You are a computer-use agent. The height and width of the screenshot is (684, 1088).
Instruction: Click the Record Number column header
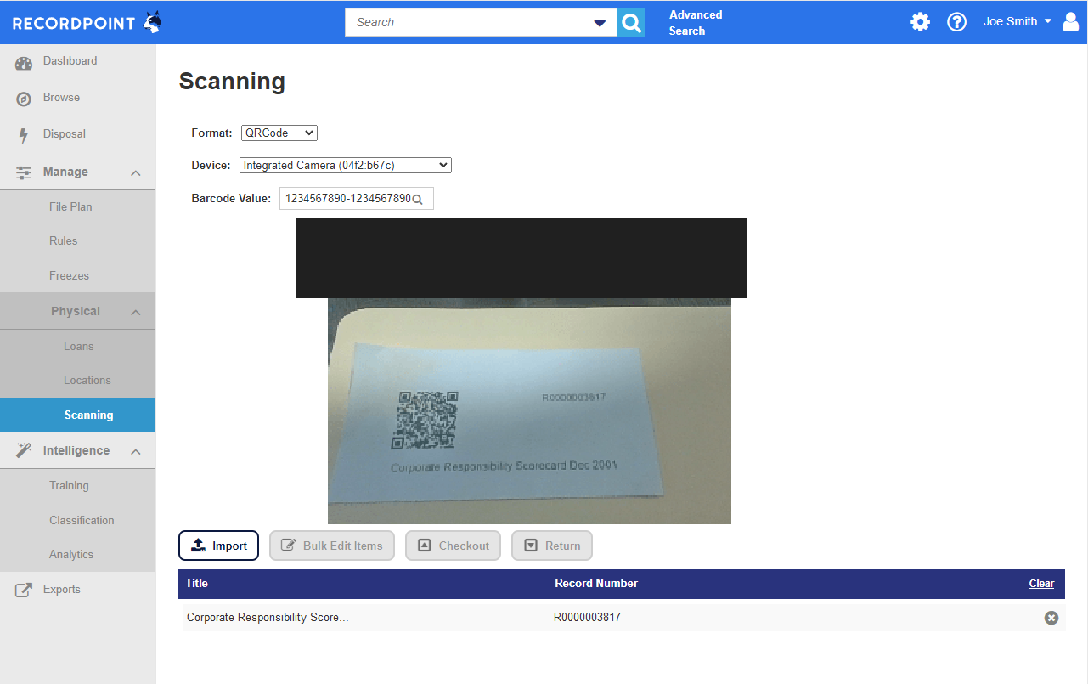[596, 584]
